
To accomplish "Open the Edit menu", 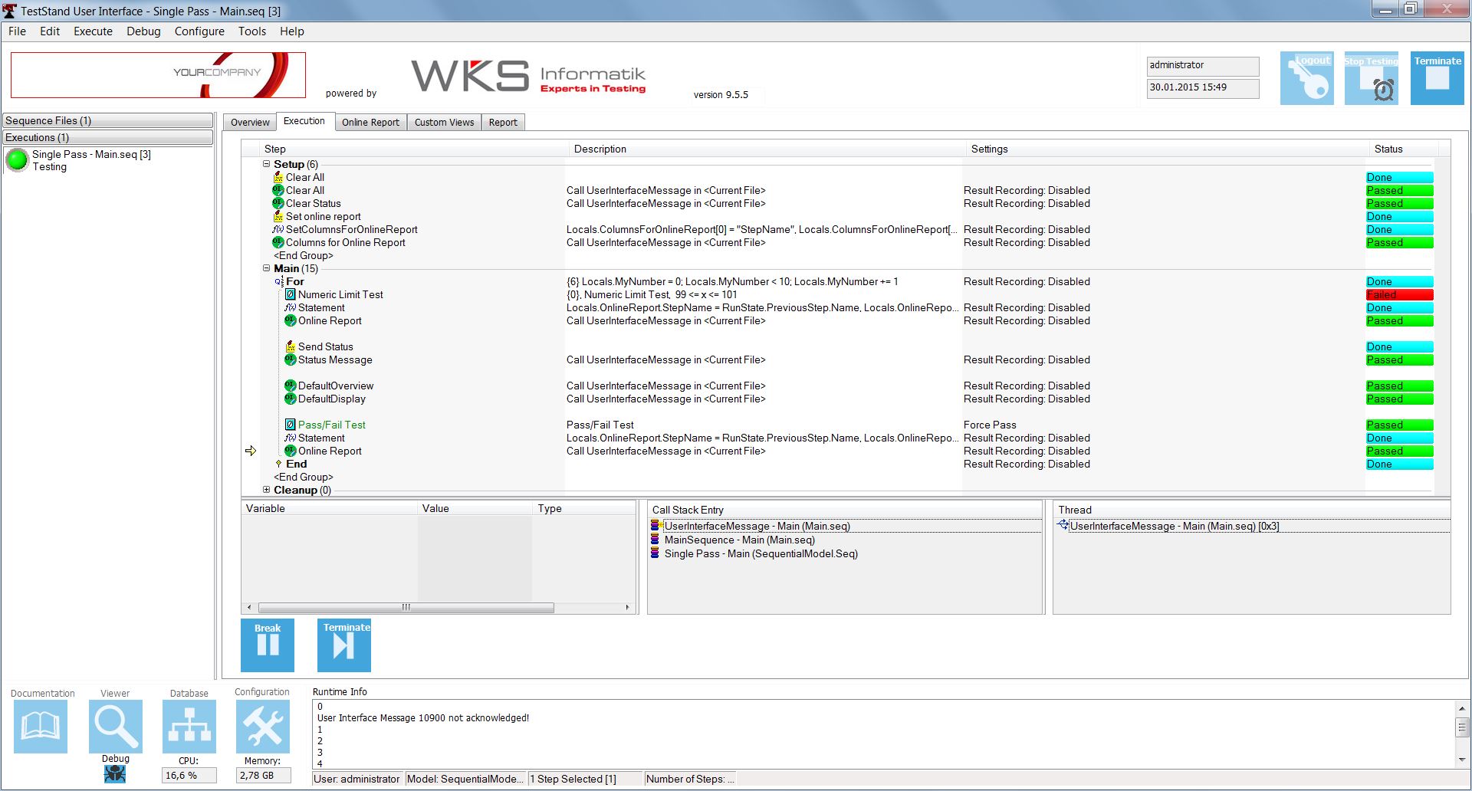I will click(x=50, y=31).
